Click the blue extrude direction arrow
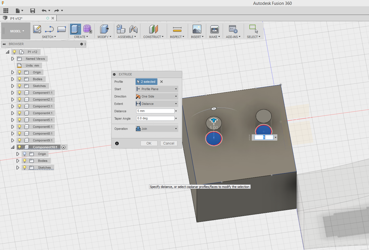 click(x=214, y=120)
